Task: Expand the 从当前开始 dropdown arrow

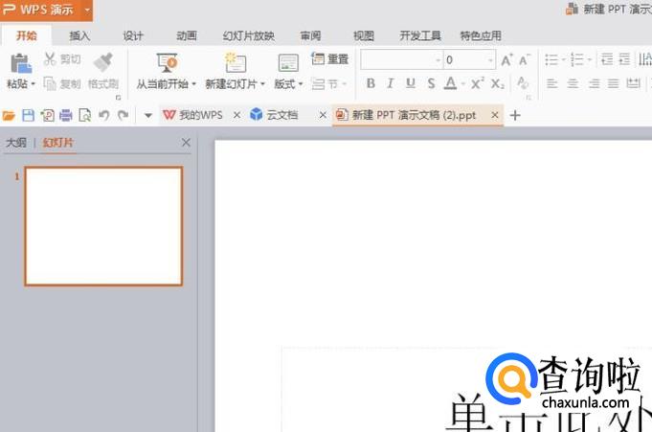Action: pyautogui.click(x=193, y=84)
